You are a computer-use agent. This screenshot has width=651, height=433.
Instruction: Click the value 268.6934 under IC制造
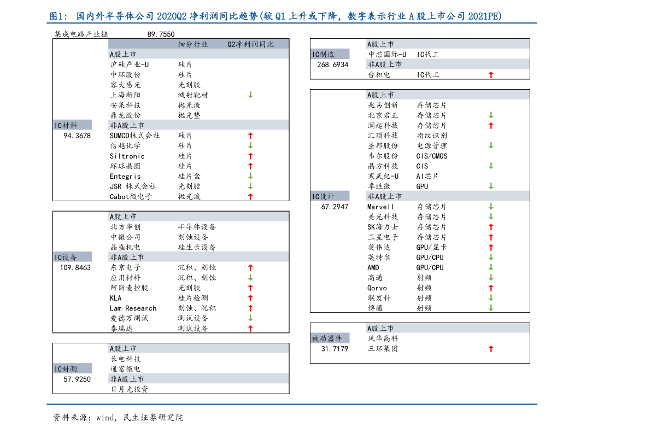[x=332, y=65]
